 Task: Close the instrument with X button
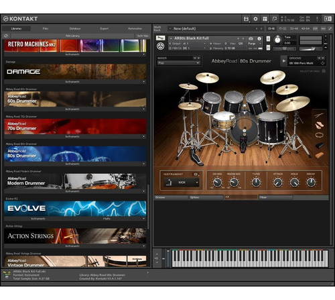point(326,36)
